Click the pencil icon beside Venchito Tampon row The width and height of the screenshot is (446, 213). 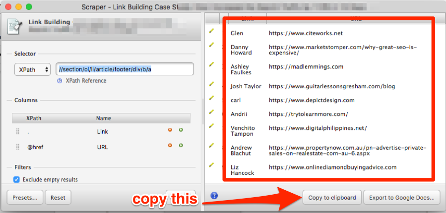click(x=211, y=125)
